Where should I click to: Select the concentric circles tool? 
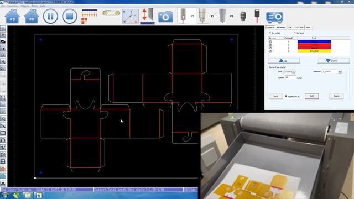click(3, 155)
